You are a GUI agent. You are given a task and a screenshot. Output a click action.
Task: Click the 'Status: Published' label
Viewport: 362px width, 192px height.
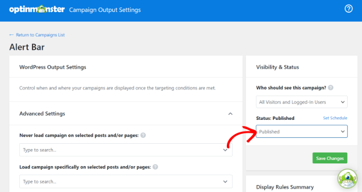coord(275,118)
